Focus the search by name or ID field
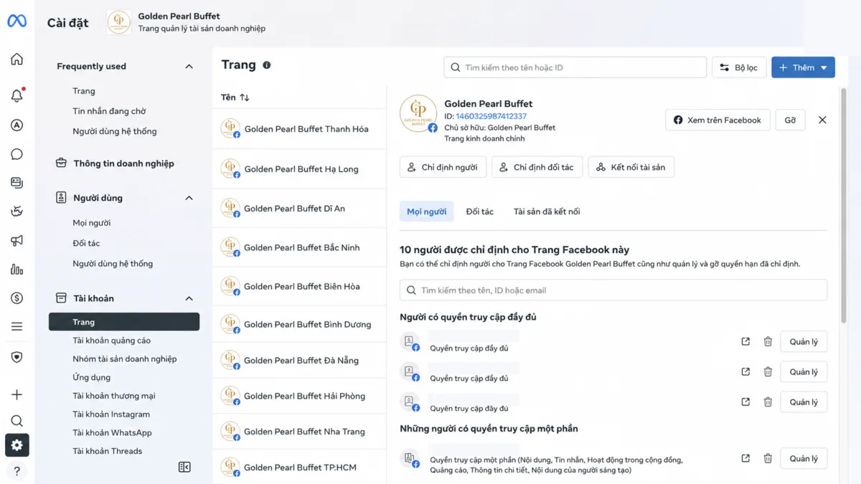 [x=575, y=67]
